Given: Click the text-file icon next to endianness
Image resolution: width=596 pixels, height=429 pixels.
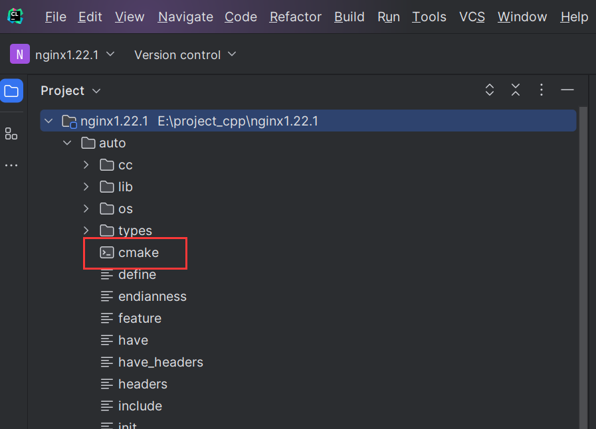Looking at the screenshot, I should pyautogui.click(x=107, y=296).
